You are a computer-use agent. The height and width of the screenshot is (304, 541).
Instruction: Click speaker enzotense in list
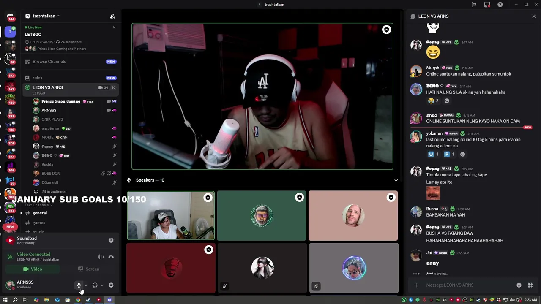(74, 128)
